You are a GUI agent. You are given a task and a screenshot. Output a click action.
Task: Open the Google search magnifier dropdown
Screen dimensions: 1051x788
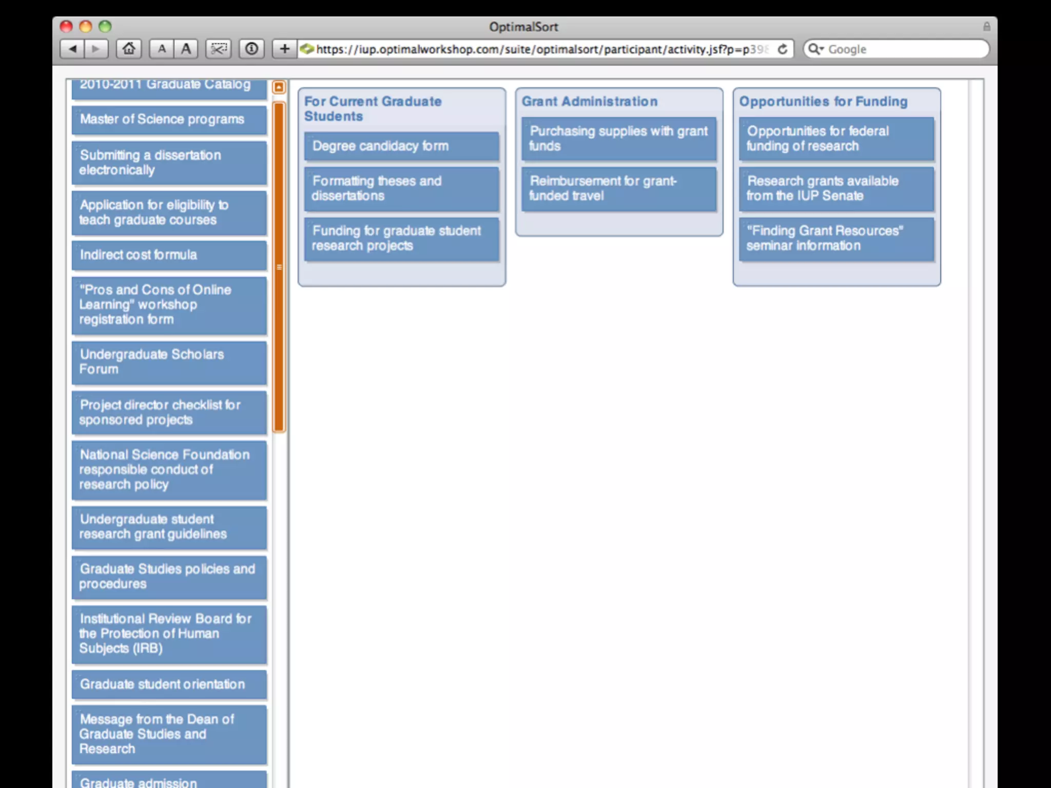tap(815, 49)
